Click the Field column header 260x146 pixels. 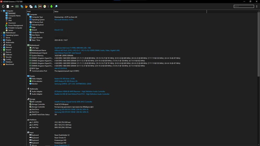(x=40, y=12)
